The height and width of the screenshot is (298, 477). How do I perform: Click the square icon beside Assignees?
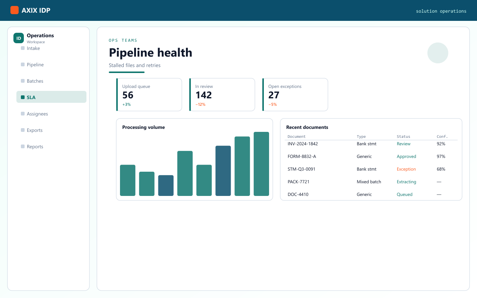pos(23,114)
